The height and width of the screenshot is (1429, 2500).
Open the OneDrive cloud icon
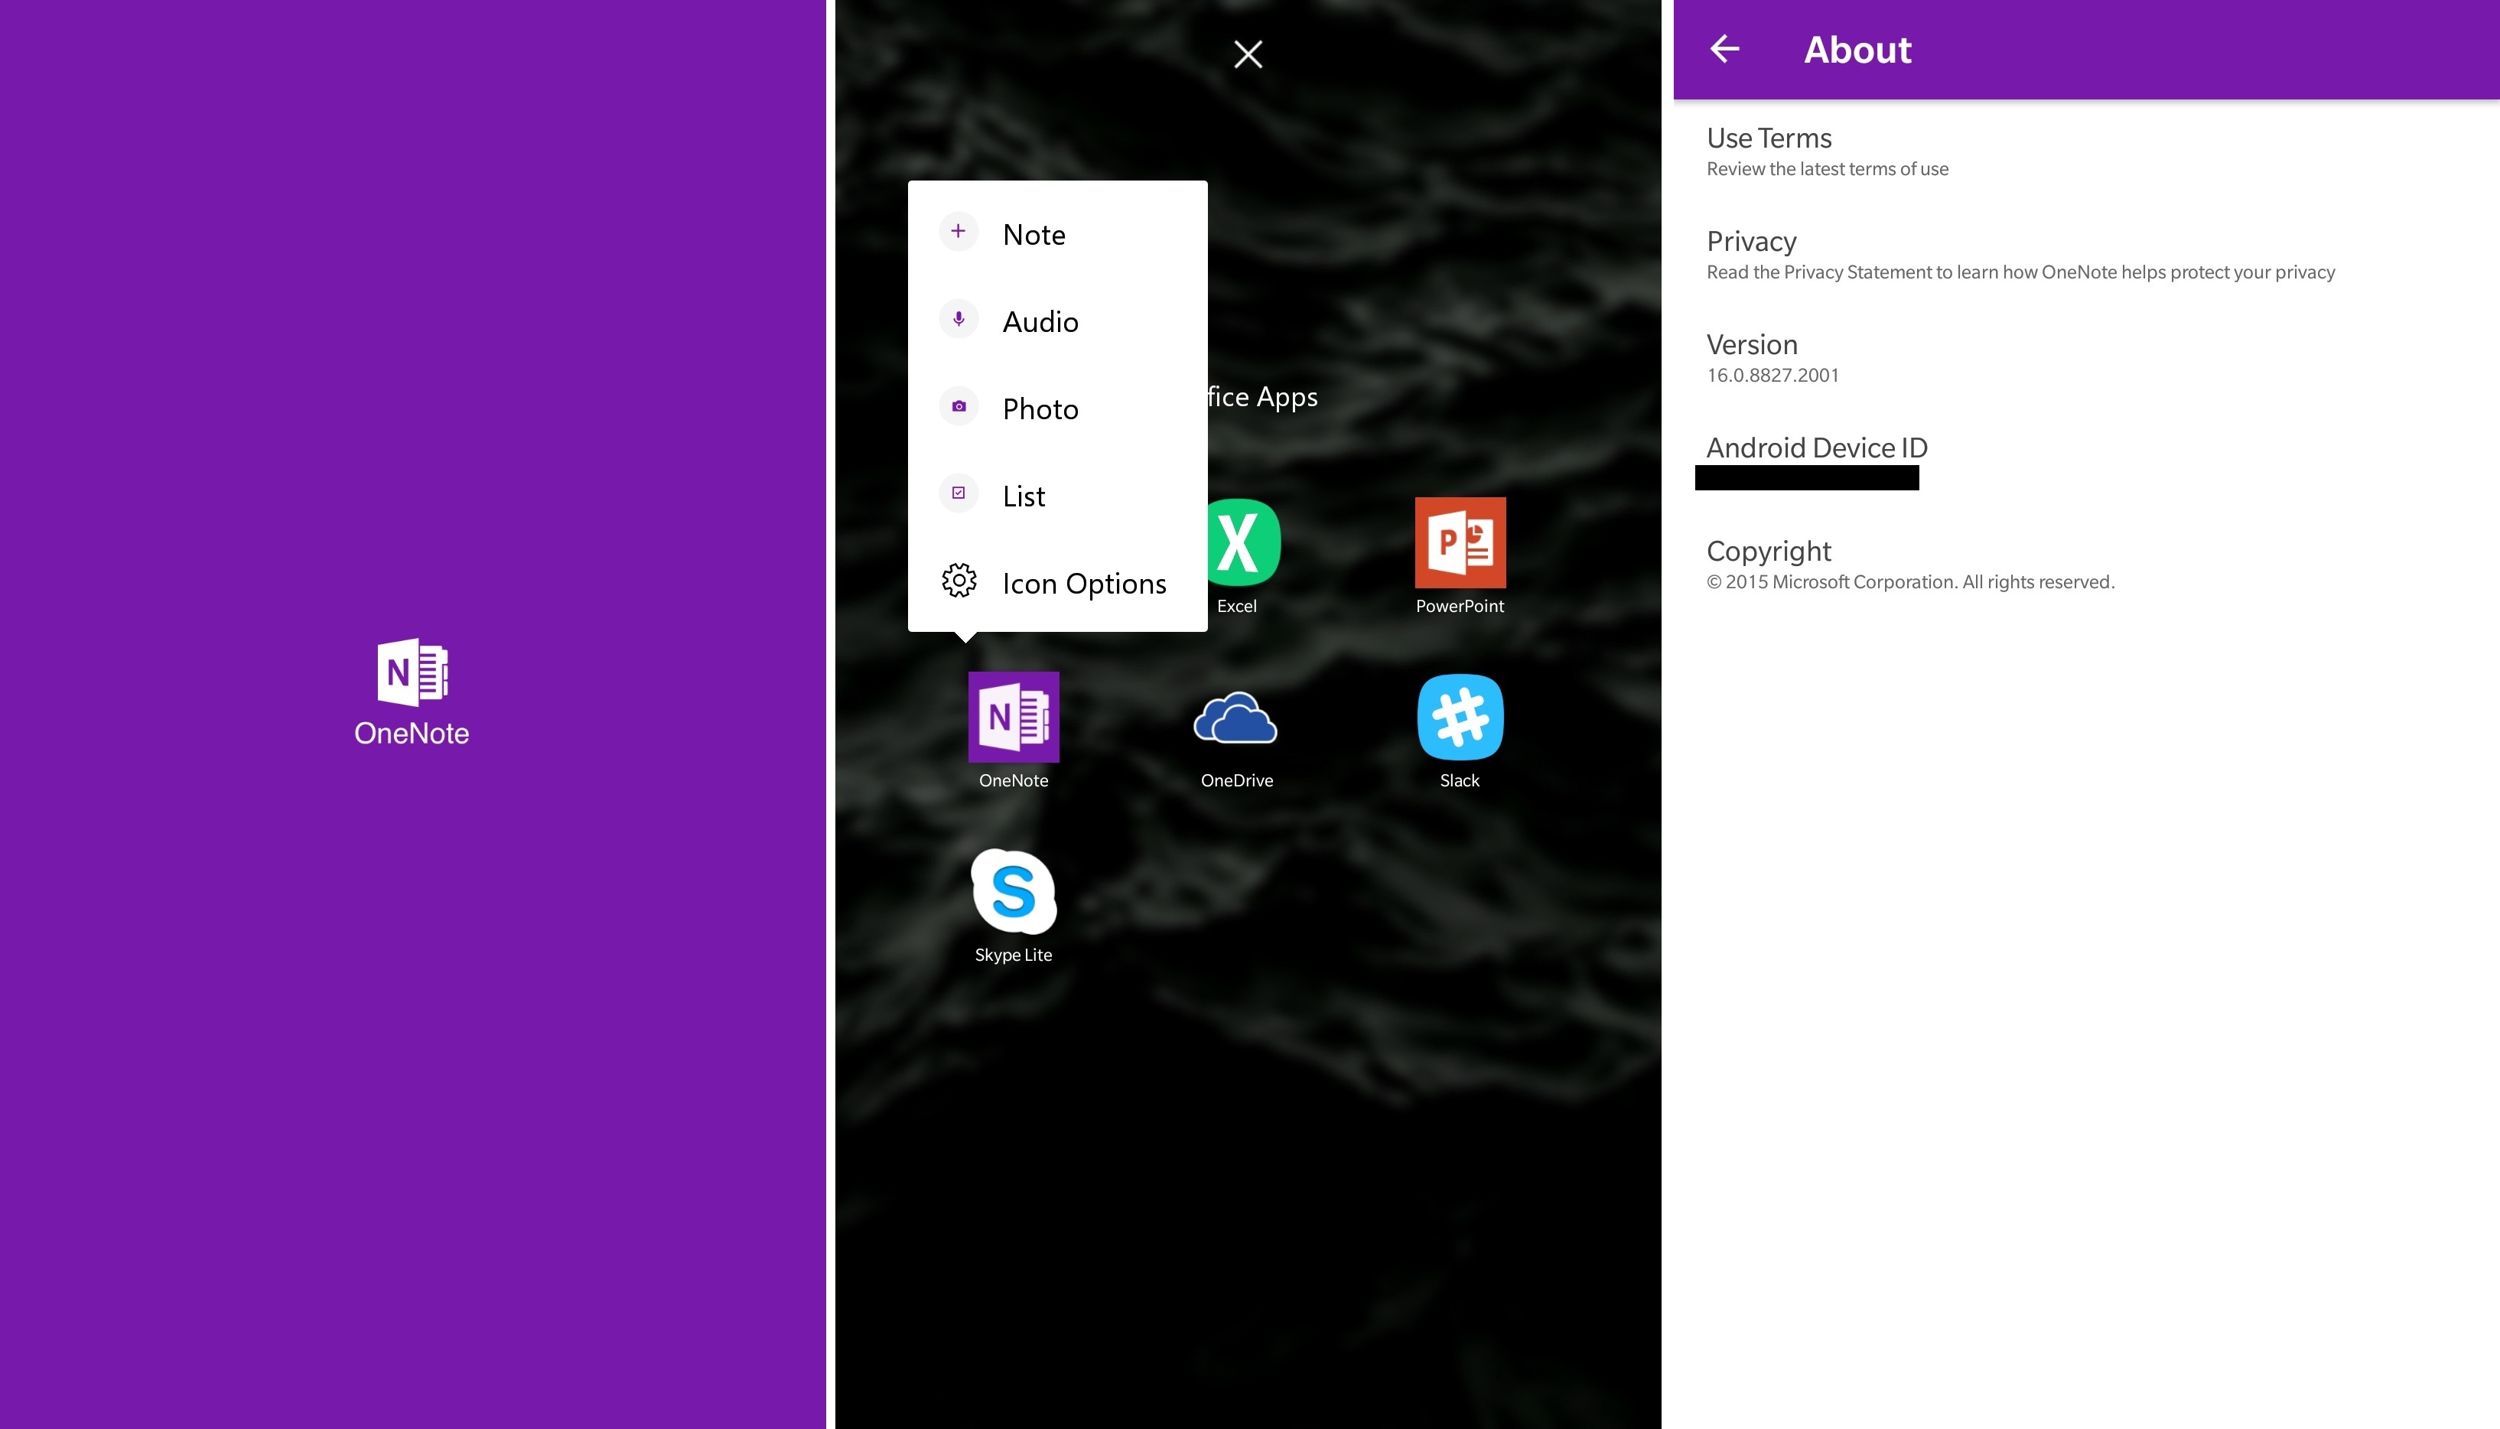click(1236, 718)
